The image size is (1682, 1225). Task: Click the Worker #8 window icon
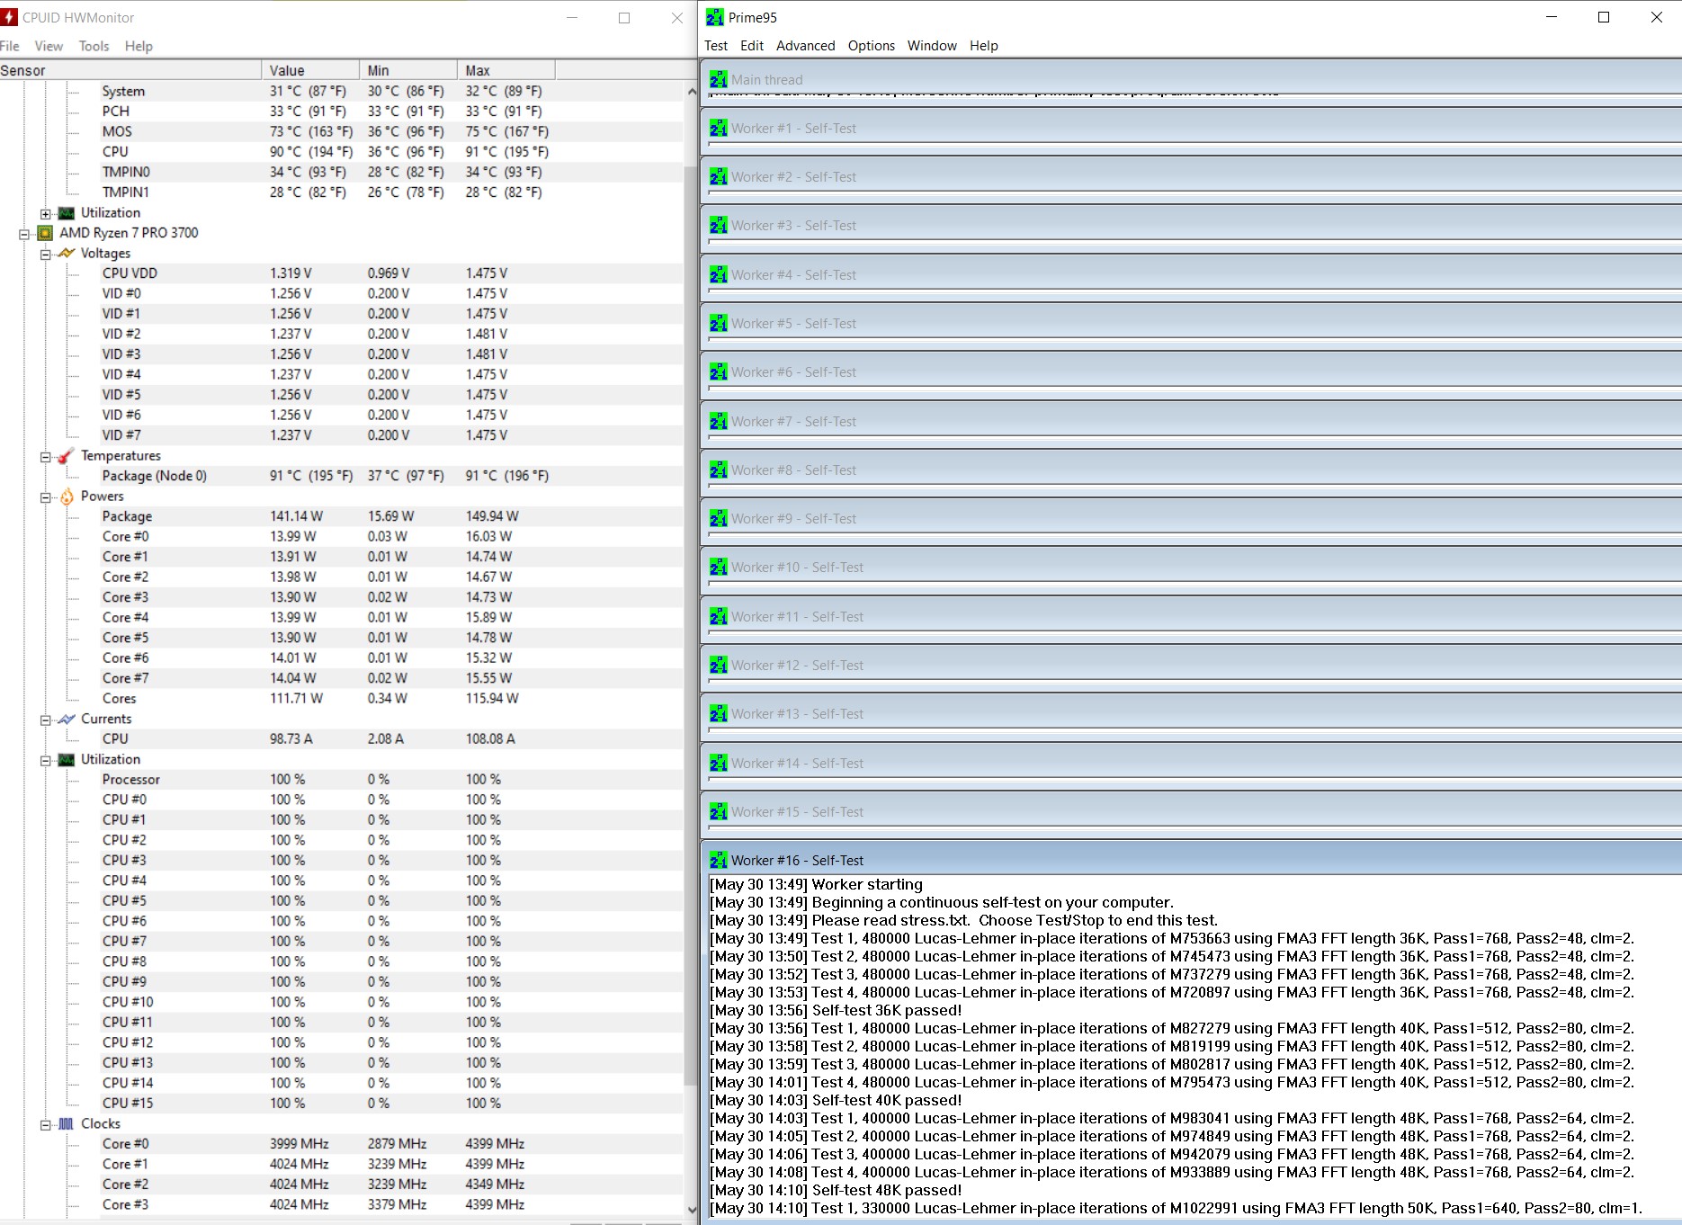point(718,469)
